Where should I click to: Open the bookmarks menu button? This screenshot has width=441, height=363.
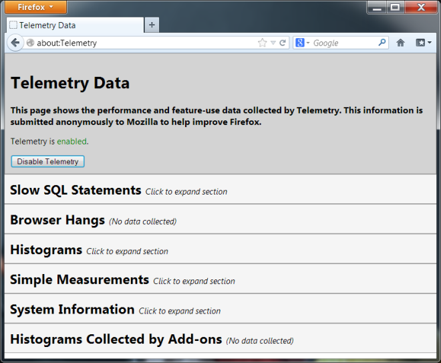423,43
